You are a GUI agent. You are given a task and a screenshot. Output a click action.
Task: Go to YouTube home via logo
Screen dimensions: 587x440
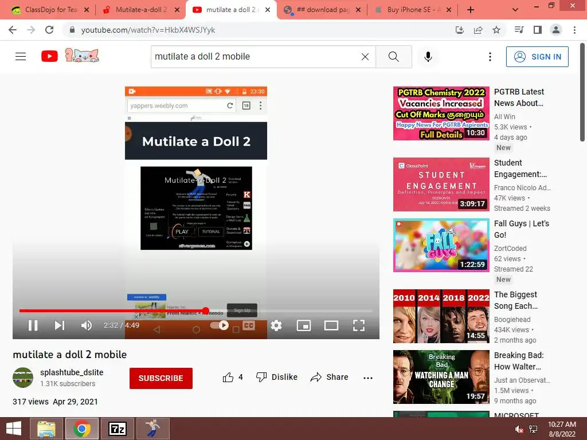coord(49,57)
